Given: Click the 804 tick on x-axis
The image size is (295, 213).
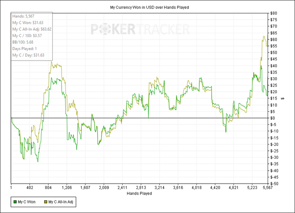Looking at the screenshot, I should coord(48,187).
